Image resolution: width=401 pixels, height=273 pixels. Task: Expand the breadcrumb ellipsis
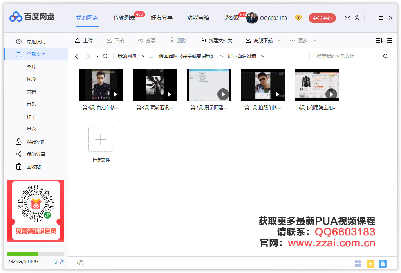click(x=151, y=56)
